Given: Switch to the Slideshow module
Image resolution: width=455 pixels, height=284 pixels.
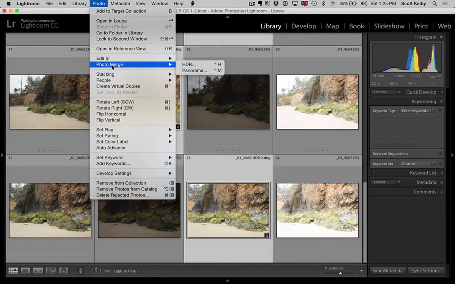Looking at the screenshot, I should pos(389,26).
